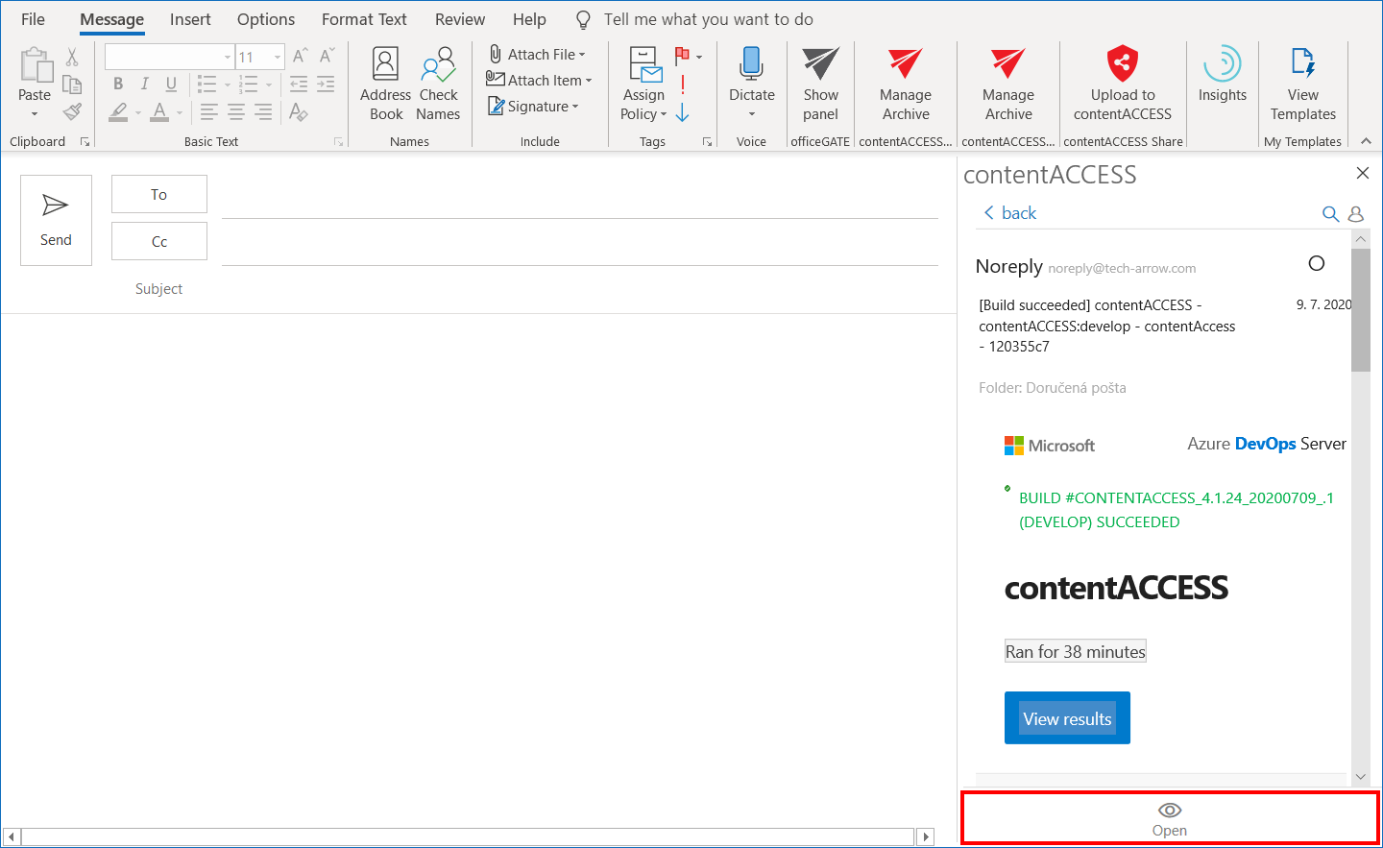
Task: Toggle high importance exclamation mark
Action: (683, 85)
